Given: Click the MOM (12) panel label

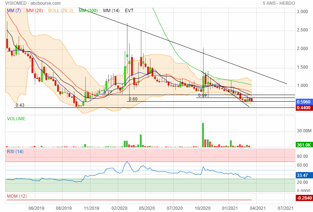Looking at the screenshot, I should (x=17, y=196).
